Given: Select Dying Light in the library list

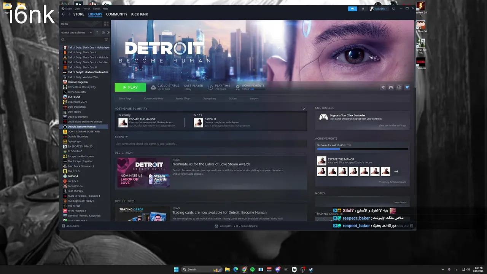Looking at the screenshot, I should (x=74, y=142).
